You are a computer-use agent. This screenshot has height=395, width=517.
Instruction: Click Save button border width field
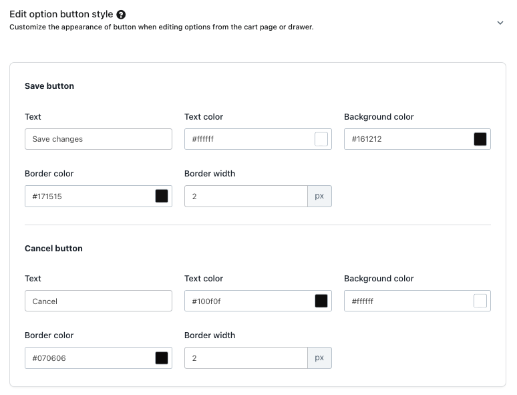pyautogui.click(x=245, y=196)
